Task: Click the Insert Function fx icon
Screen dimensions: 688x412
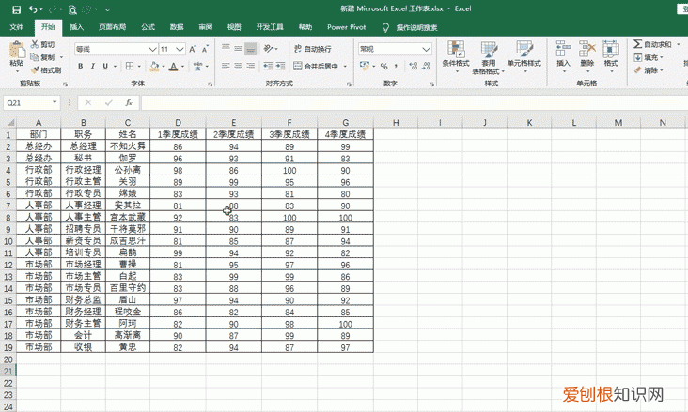Action: tap(130, 102)
